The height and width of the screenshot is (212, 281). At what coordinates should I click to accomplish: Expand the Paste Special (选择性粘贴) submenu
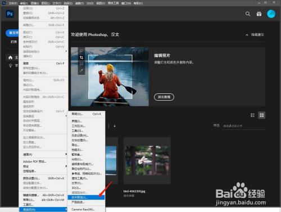(43, 51)
